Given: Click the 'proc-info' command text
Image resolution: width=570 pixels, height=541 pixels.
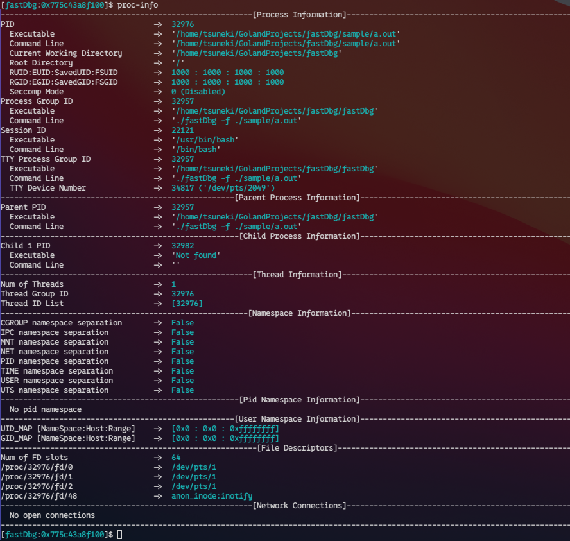Looking at the screenshot, I should coord(137,5).
